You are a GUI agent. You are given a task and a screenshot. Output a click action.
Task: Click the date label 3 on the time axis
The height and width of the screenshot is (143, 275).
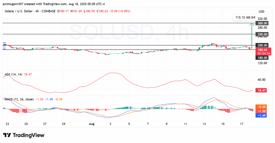[x=110, y=124]
